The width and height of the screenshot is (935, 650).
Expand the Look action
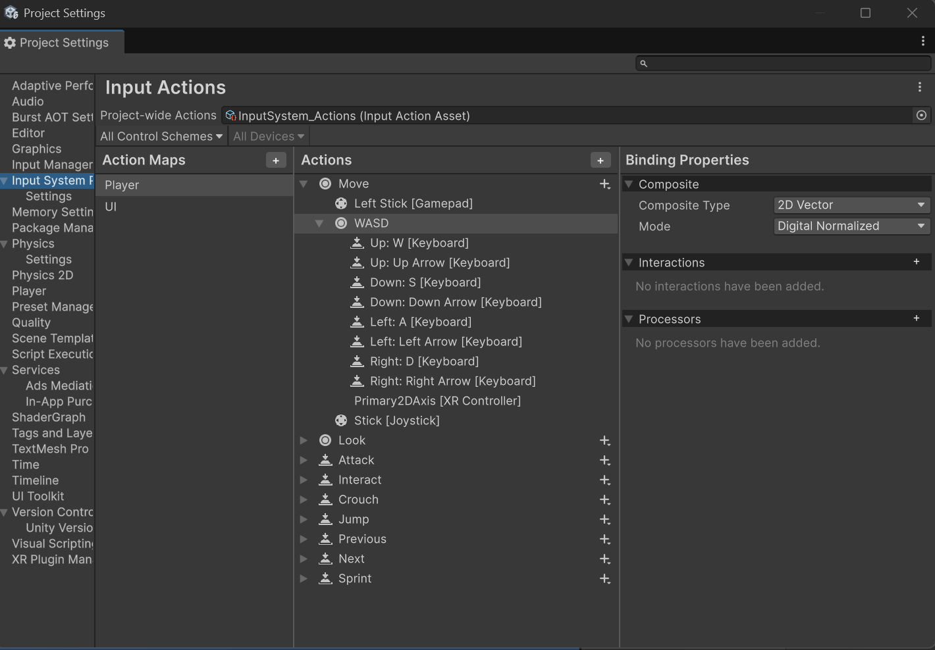click(304, 441)
